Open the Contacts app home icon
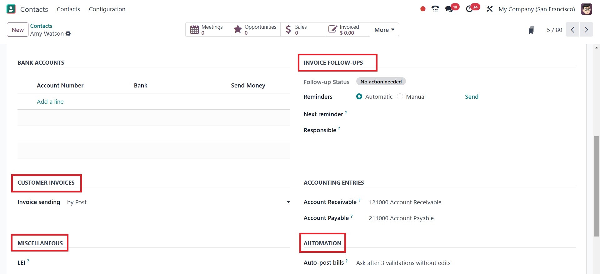This screenshot has height=274, width=600. (11, 9)
